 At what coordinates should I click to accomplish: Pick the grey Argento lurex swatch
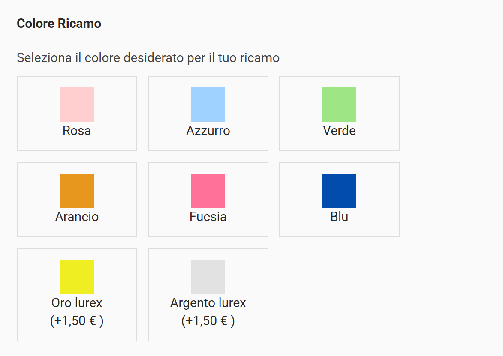coord(208,277)
